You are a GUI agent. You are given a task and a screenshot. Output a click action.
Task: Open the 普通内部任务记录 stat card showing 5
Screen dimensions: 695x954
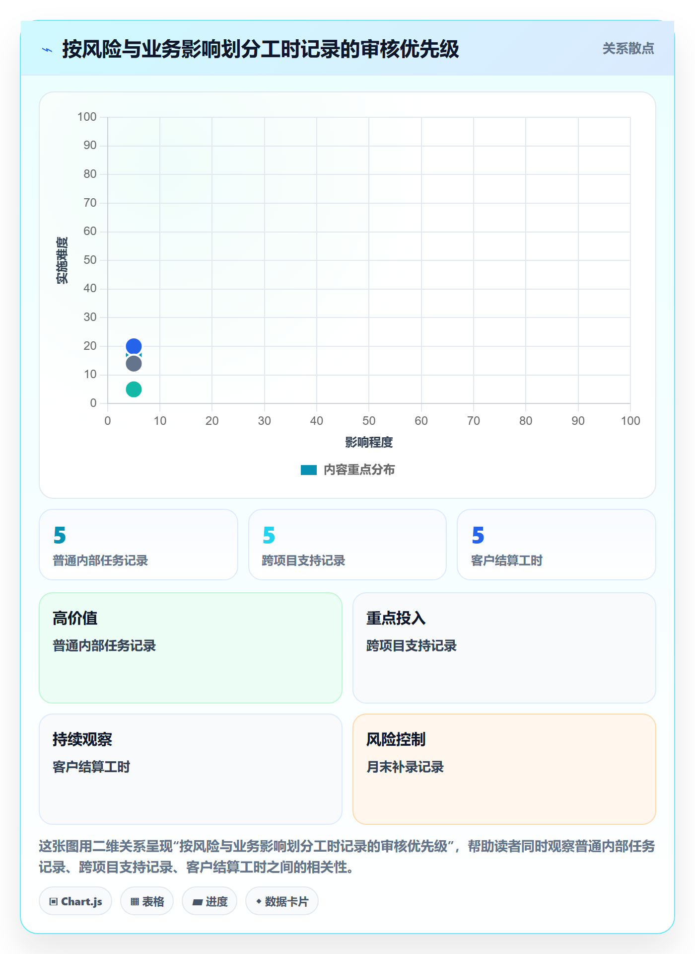[x=139, y=545]
